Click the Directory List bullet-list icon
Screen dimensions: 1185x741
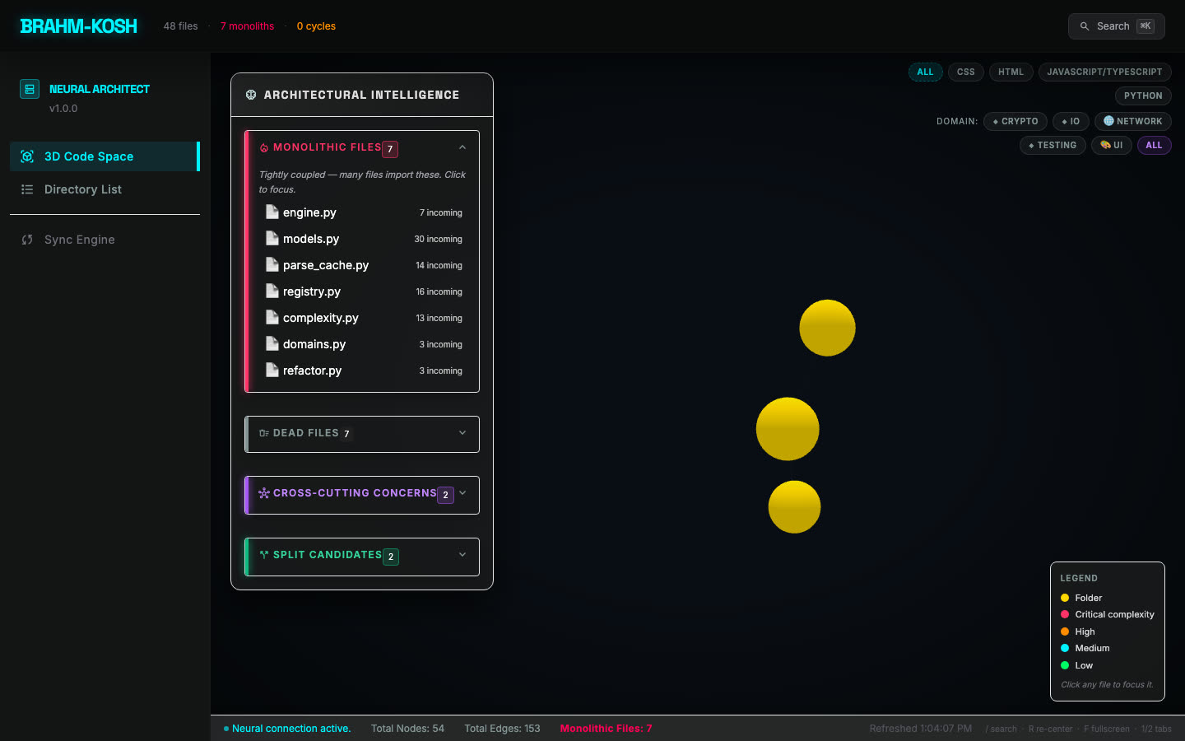[27, 189]
